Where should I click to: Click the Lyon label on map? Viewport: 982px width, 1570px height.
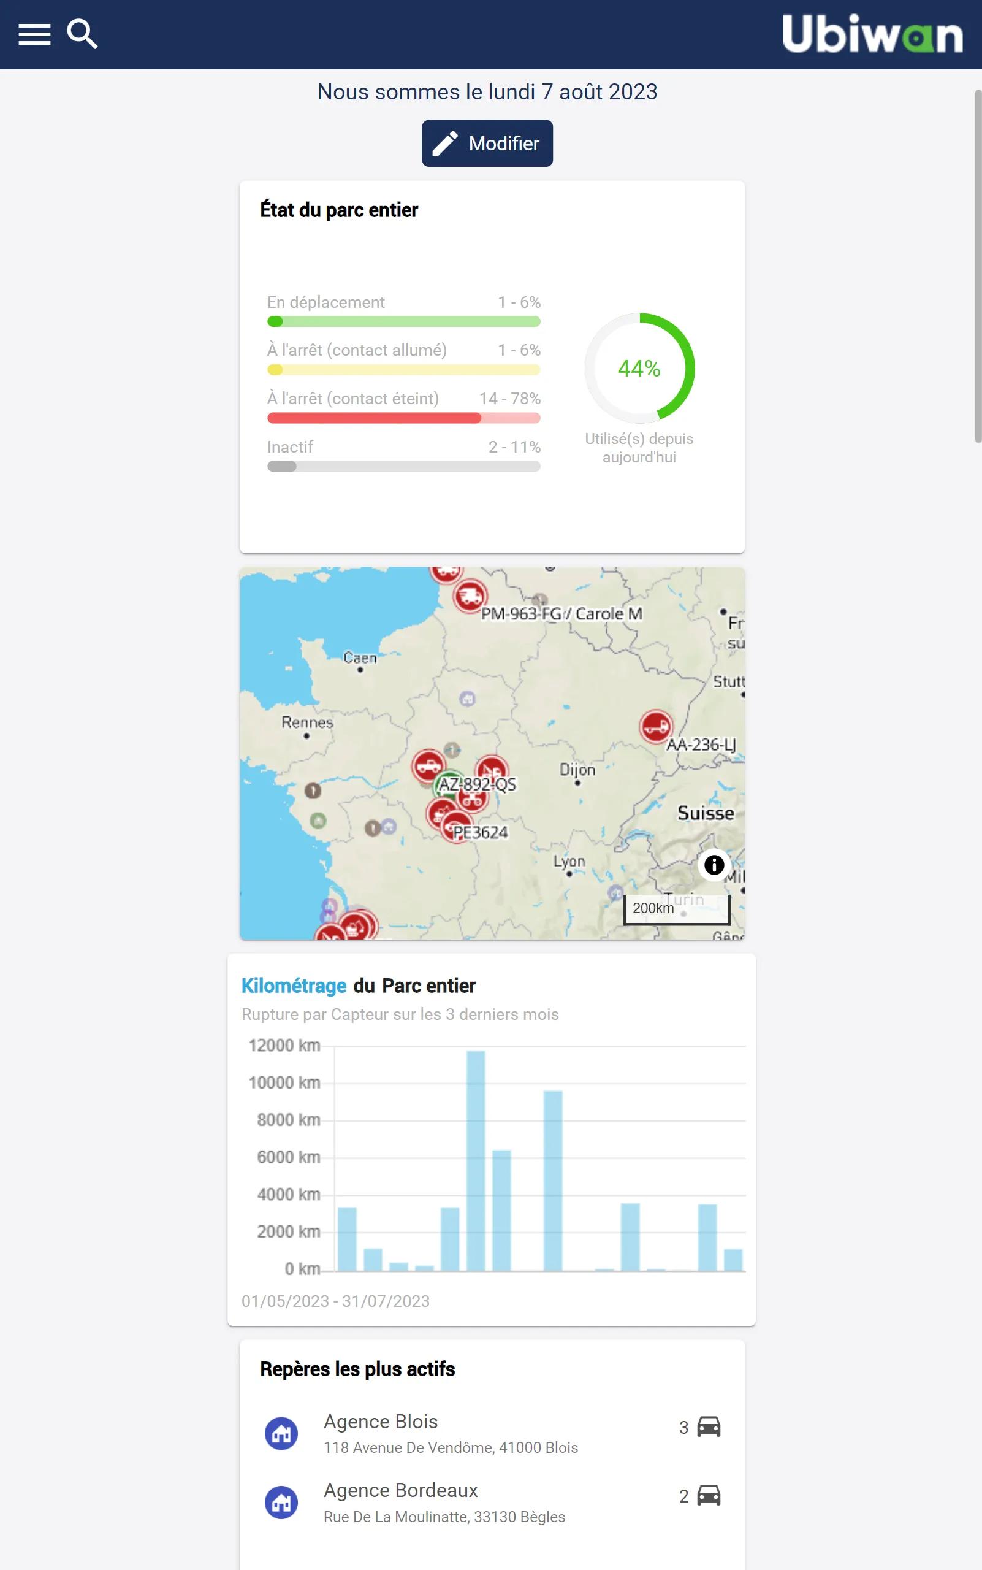coord(569,862)
